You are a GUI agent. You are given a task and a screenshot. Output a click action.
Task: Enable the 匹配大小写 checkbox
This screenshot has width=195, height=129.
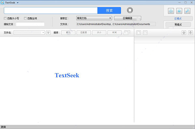(5, 18)
